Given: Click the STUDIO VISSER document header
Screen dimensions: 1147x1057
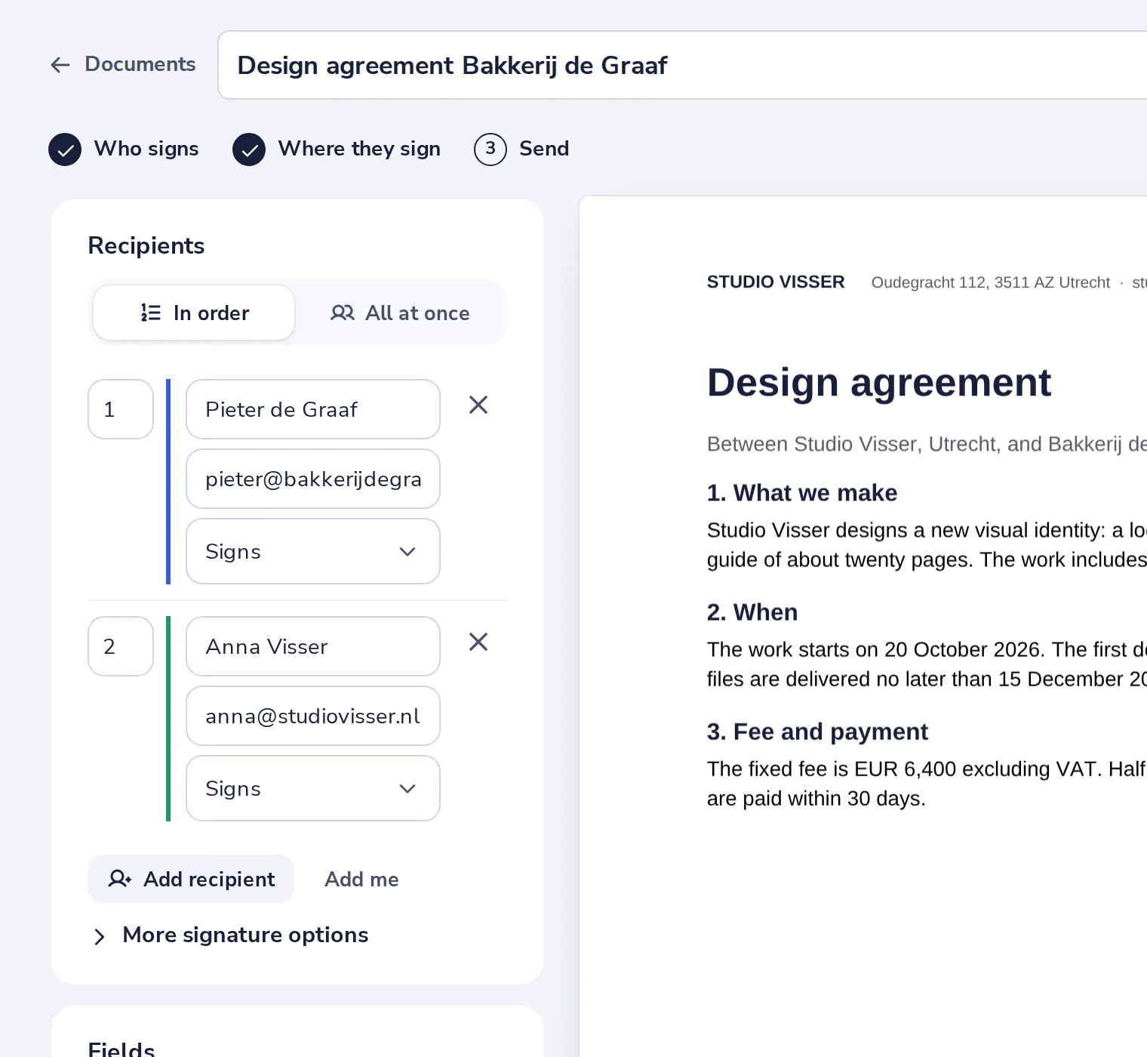Looking at the screenshot, I should pos(776,282).
